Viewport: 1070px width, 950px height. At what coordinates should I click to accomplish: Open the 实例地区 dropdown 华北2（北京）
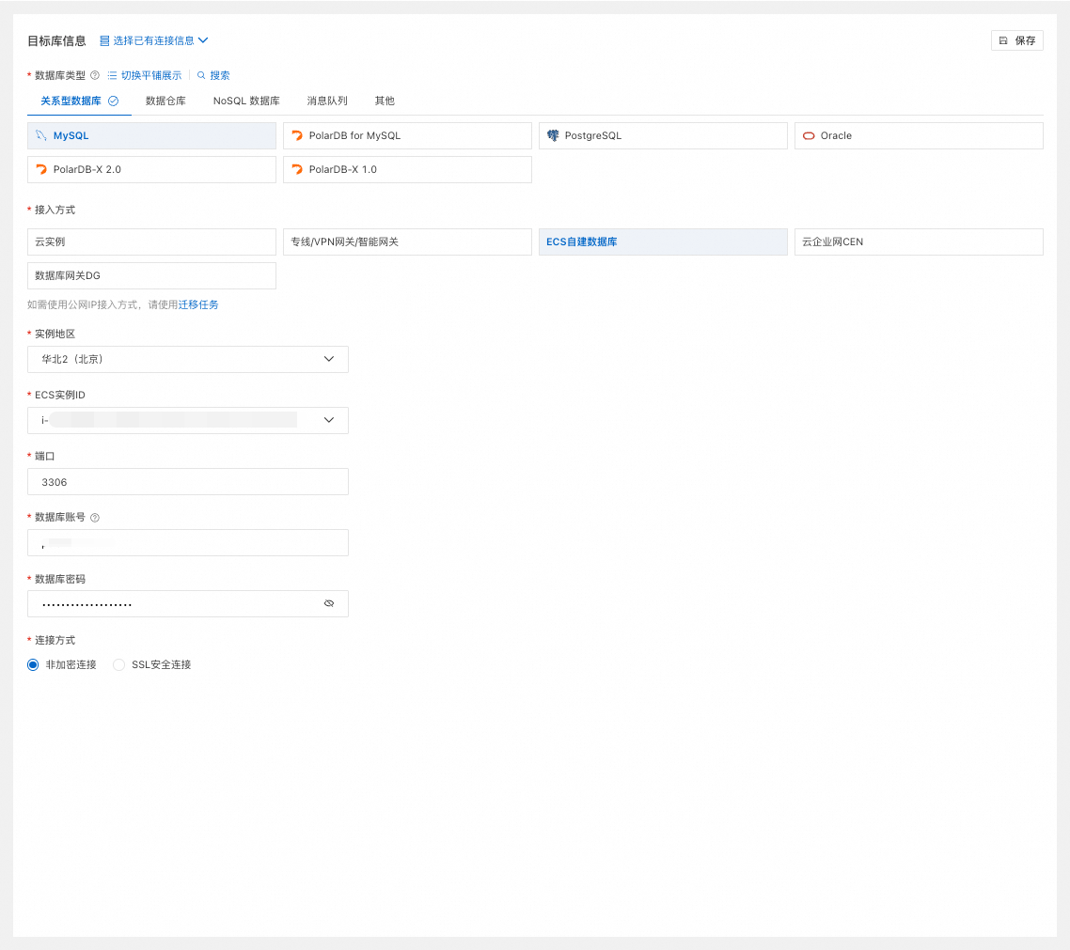[188, 359]
